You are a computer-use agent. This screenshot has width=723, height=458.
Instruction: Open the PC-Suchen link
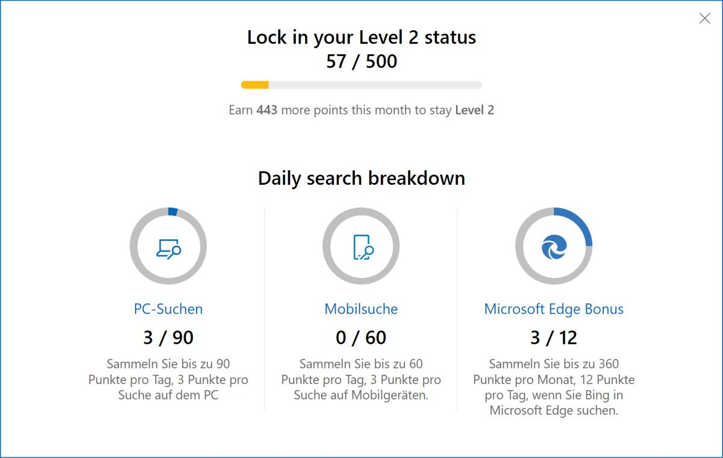coord(168,309)
